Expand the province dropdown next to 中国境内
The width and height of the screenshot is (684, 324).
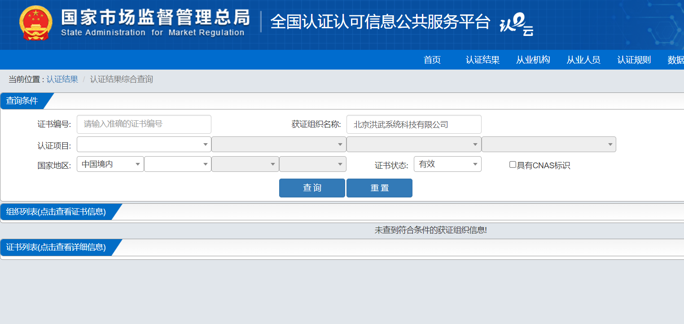click(x=178, y=164)
